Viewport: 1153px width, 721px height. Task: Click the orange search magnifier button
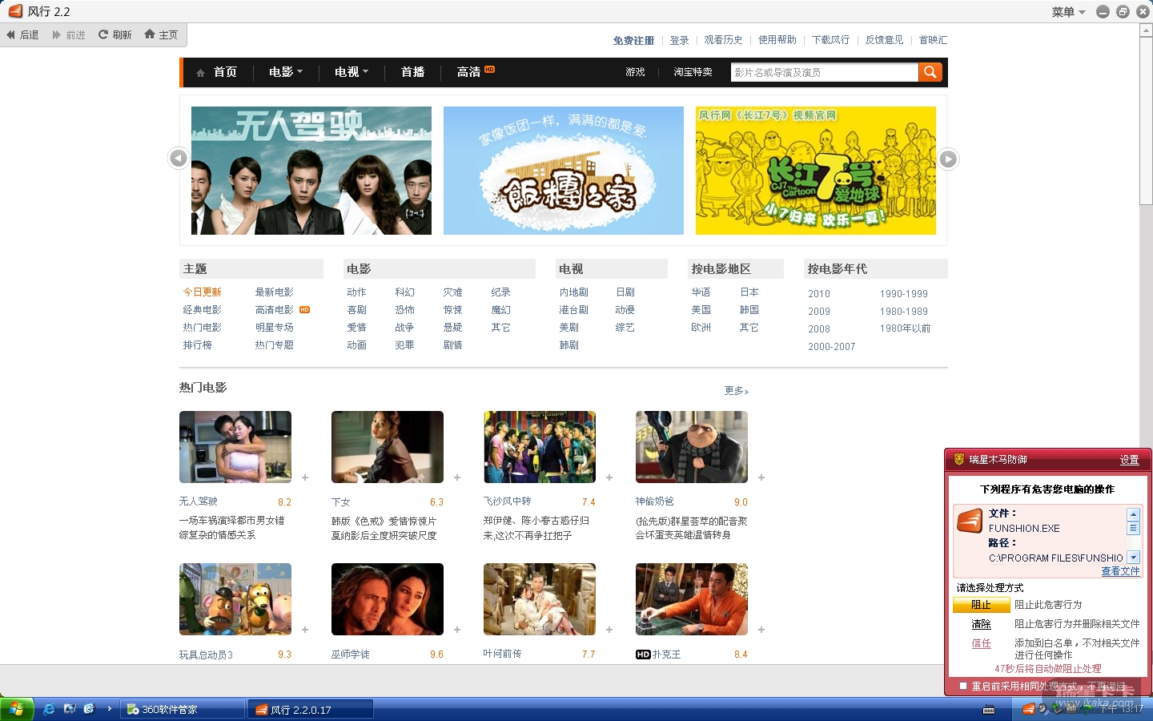pos(930,72)
